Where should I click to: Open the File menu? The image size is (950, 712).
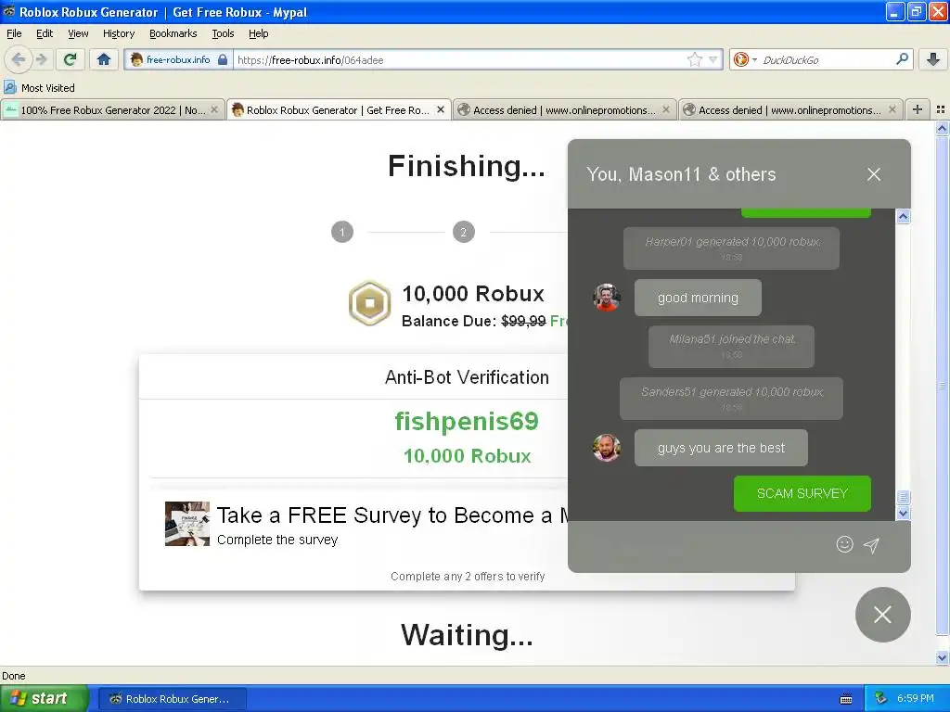(14, 33)
